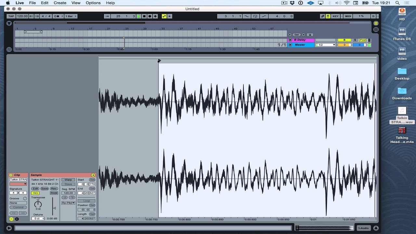Viewport: 416px width, 234px height.
Task: Click the Back to Arrangement arrow button
Action: [170, 16]
